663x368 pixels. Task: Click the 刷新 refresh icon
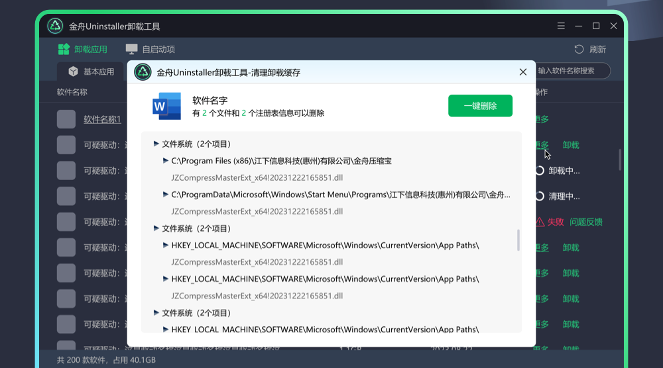click(x=579, y=50)
